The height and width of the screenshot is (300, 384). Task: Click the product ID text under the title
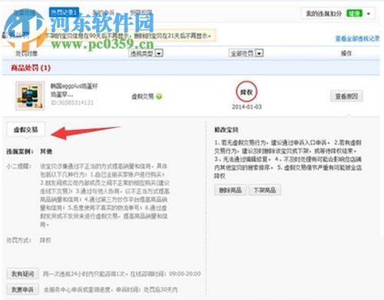point(72,102)
